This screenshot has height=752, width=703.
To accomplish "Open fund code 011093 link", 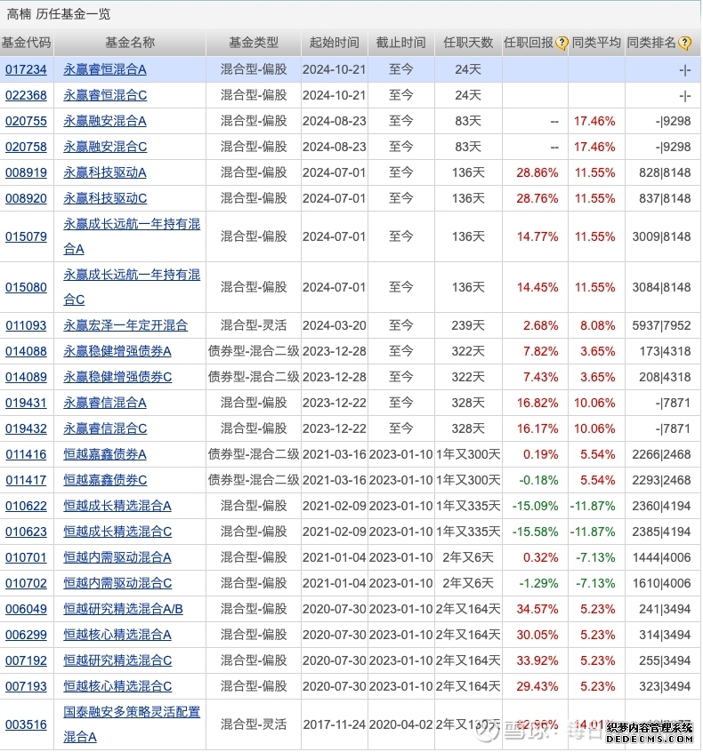I will pos(26,326).
